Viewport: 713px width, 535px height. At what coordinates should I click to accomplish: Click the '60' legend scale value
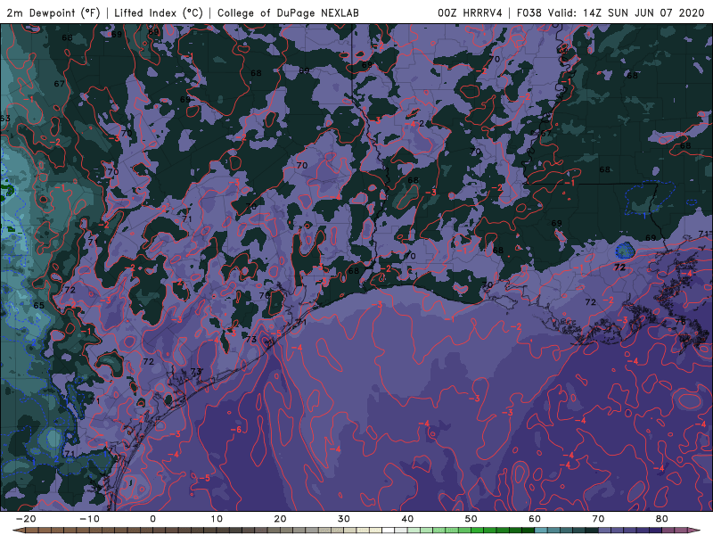click(535, 519)
